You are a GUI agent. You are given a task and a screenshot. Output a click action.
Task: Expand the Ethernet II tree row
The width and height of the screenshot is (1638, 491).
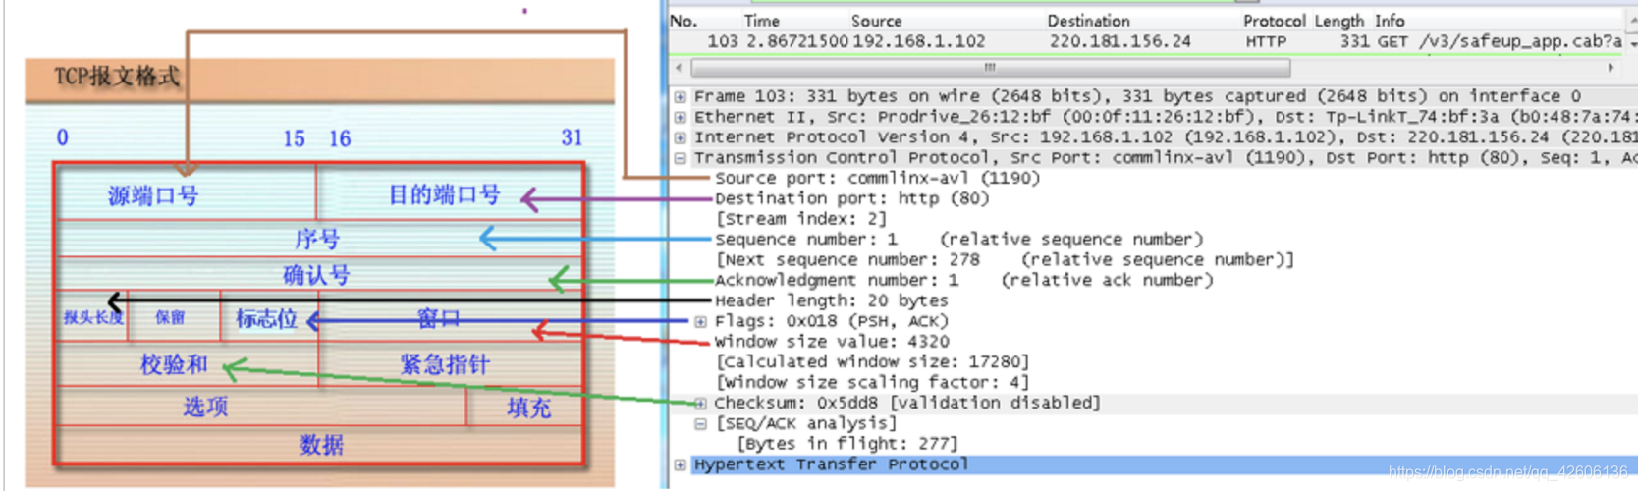[680, 117]
